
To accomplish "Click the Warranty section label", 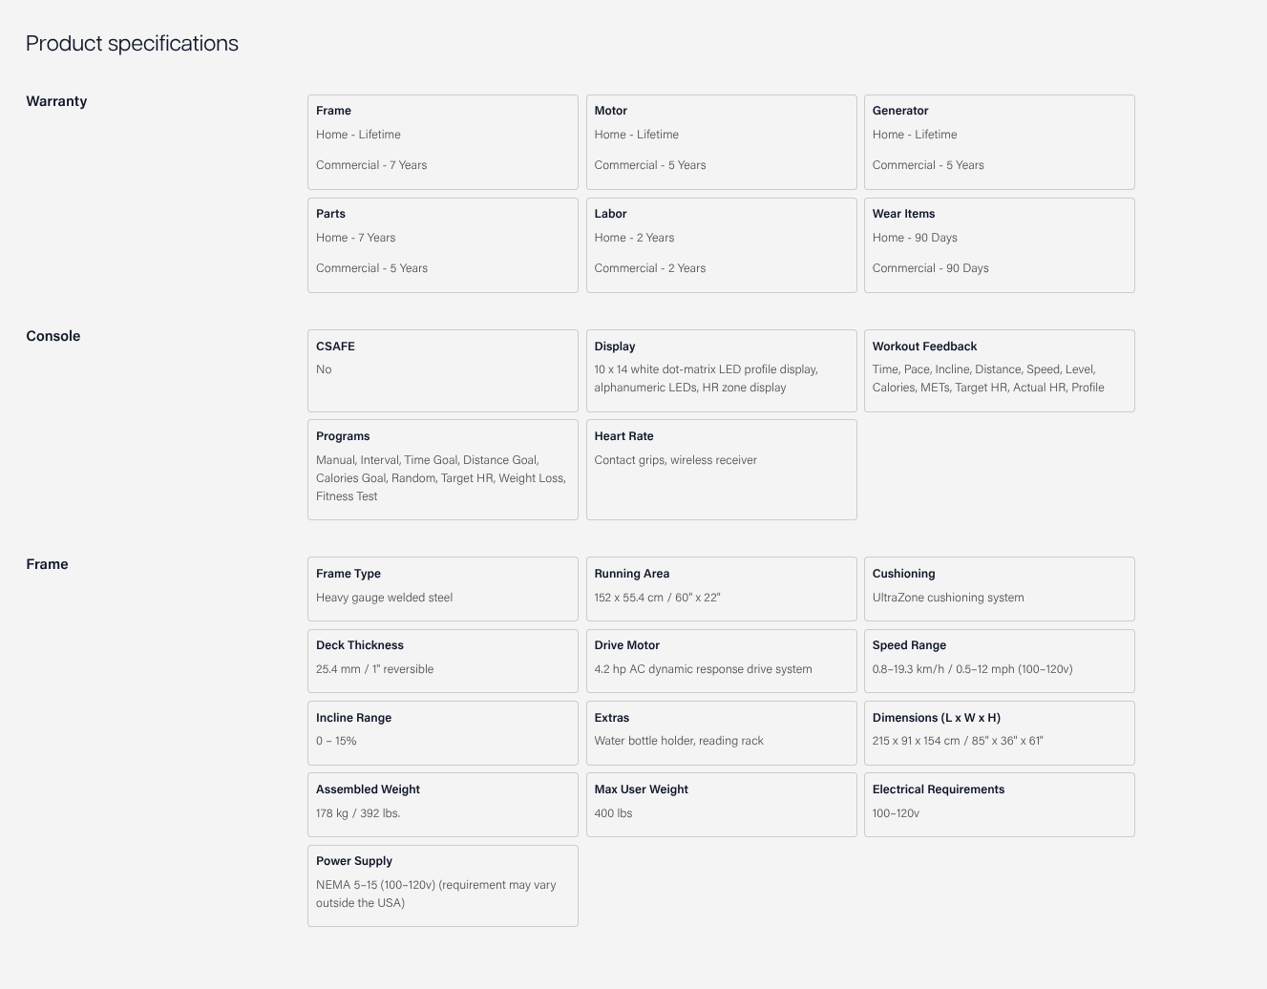I will (56, 101).
